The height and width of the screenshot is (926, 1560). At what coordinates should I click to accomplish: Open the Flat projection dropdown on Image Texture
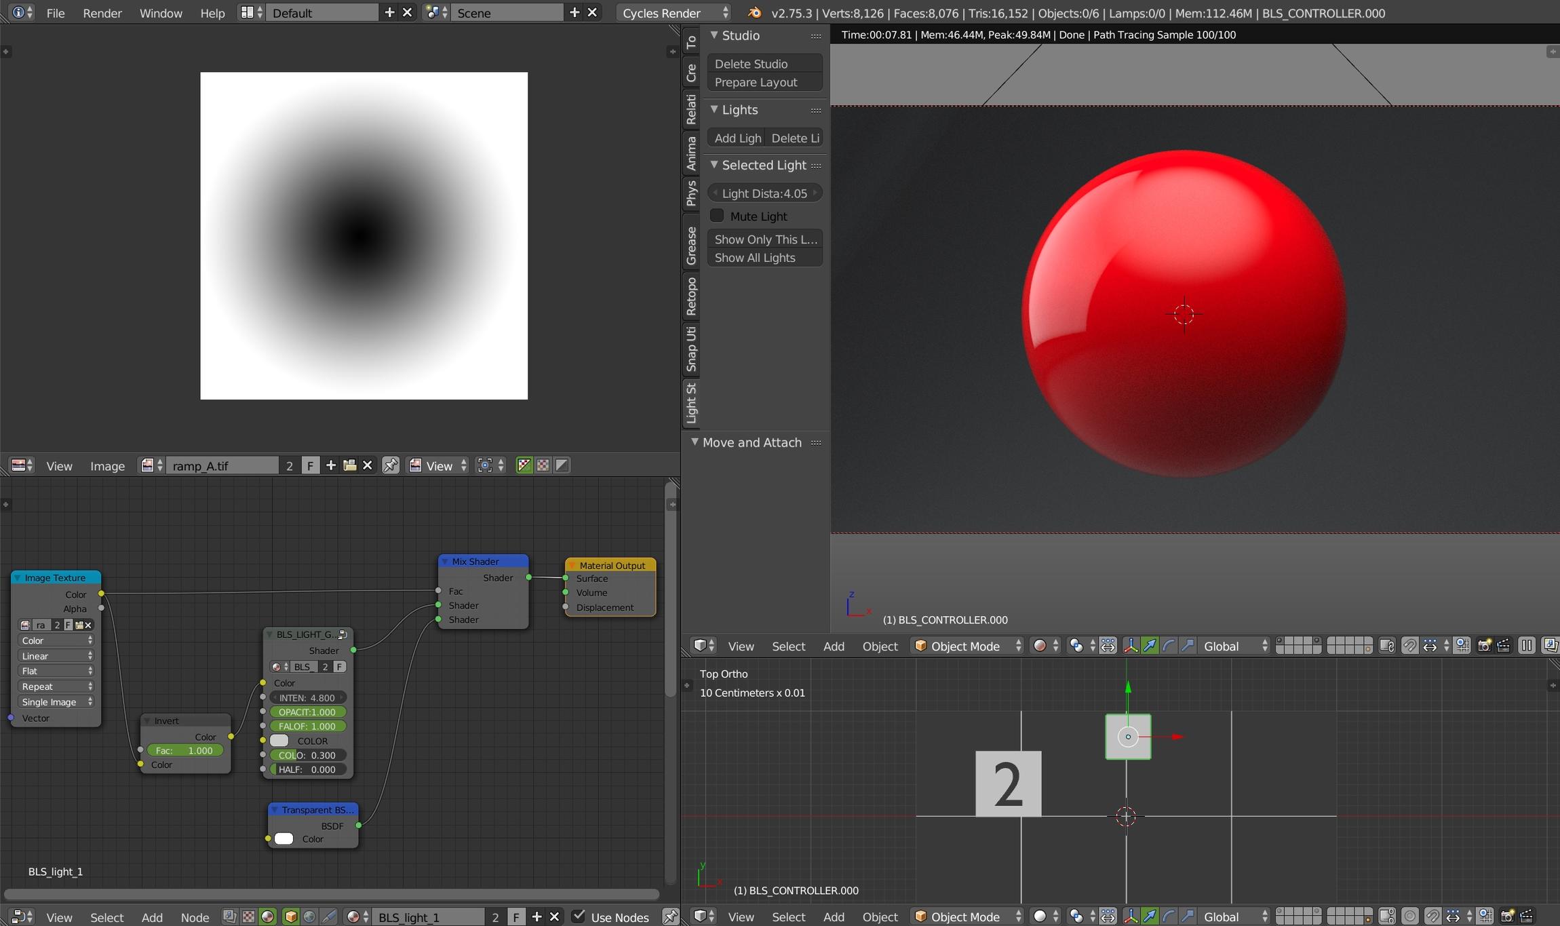point(56,670)
